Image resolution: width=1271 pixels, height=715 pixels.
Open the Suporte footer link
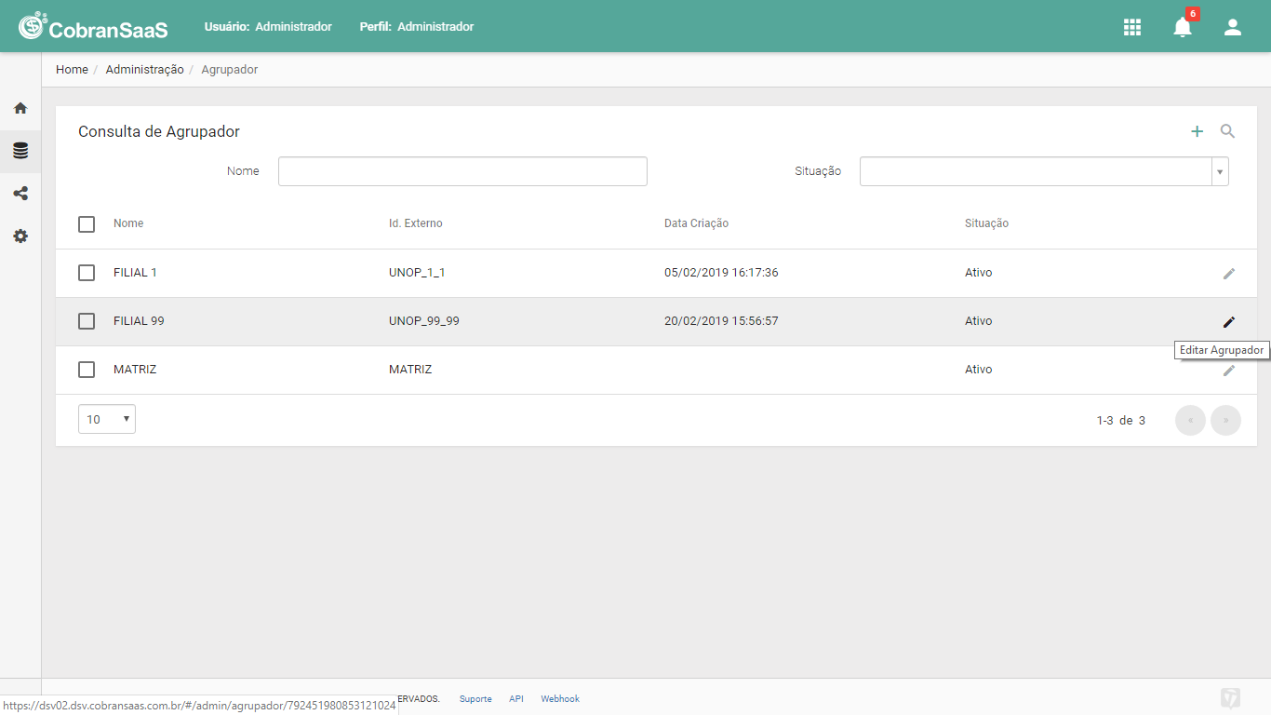tap(475, 698)
